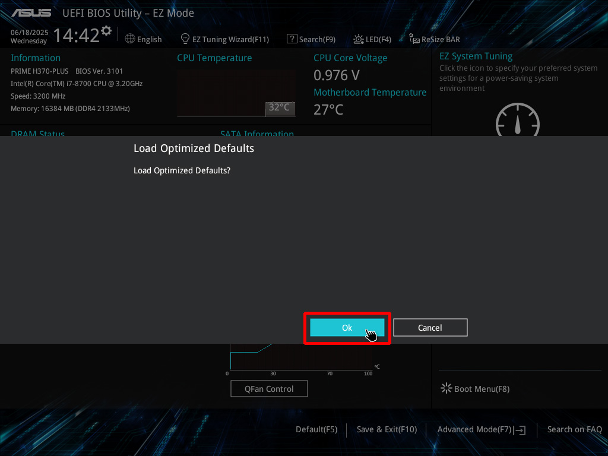Toggle ReSize BAR option
The width and height of the screenshot is (608, 456).
[441, 39]
